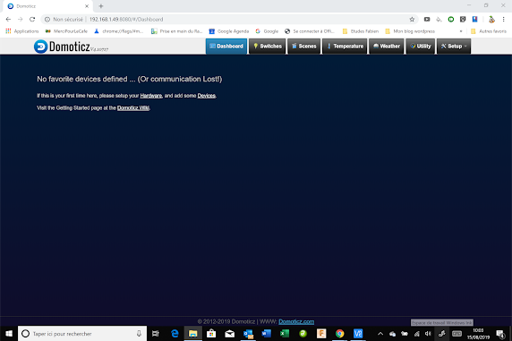512x341 pixels.
Task: Open the Chrome three-dot menu
Action: click(504, 20)
